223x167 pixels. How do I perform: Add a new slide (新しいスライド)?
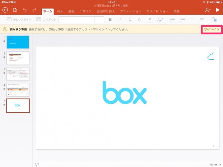coord(18,20)
